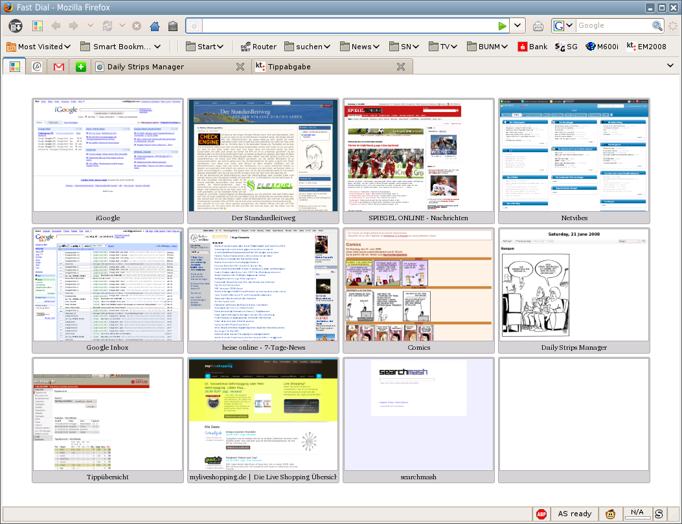The image size is (682, 524).
Task: Open the News bookmarks folder menu
Action: [361, 47]
